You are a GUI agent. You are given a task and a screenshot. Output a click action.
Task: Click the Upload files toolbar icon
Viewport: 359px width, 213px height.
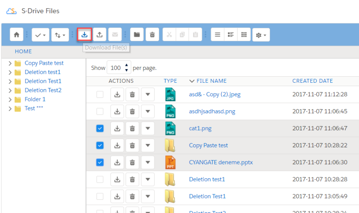[100, 35]
